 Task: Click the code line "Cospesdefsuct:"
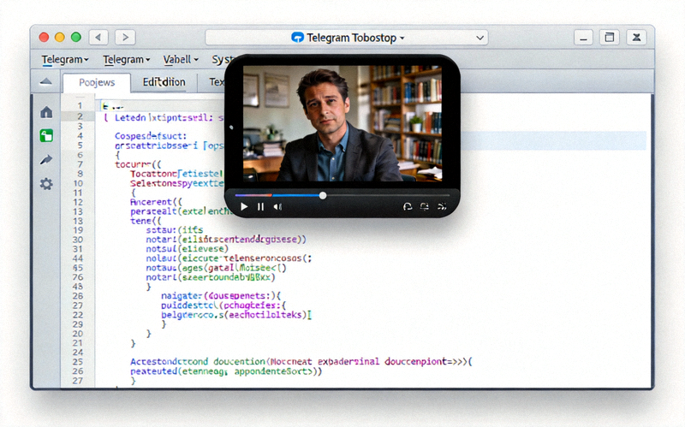coord(151,136)
